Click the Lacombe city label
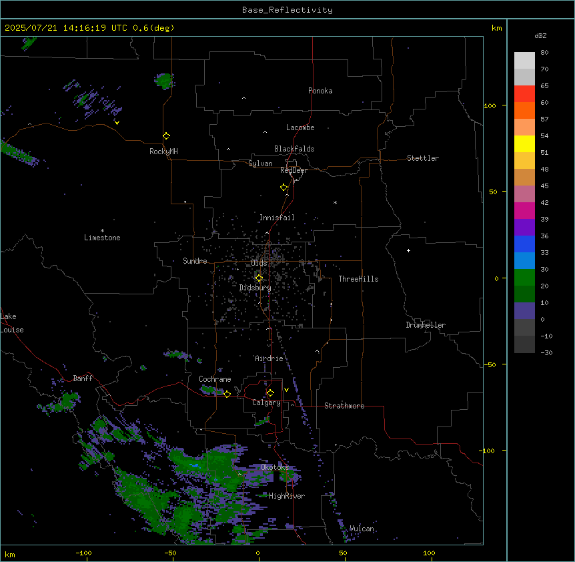The width and height of the screenshot is (575, 562). click(x=300, y=127)
